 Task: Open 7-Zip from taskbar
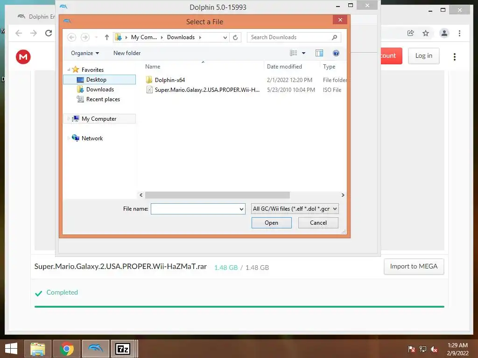click(x=123, y=349)
